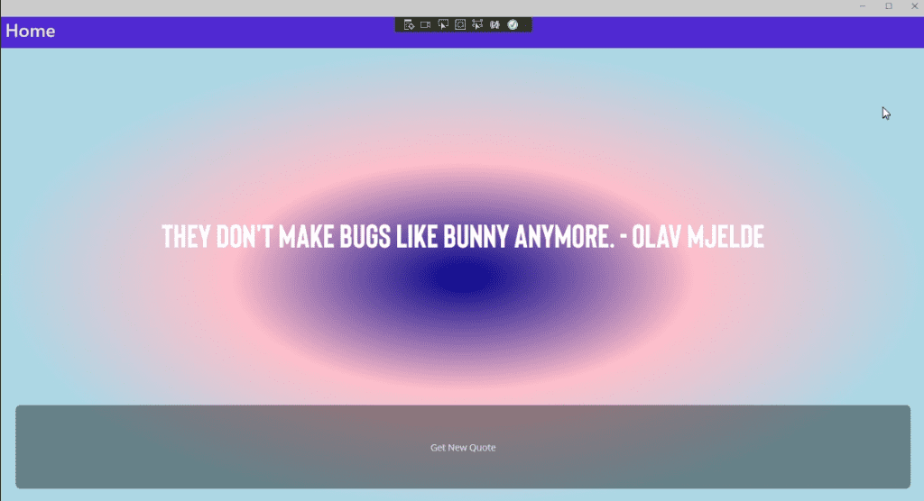Screen dimensions: 924x501
Task: Click the Home page title
Action: pyautogui.click(x=31, y=32)
